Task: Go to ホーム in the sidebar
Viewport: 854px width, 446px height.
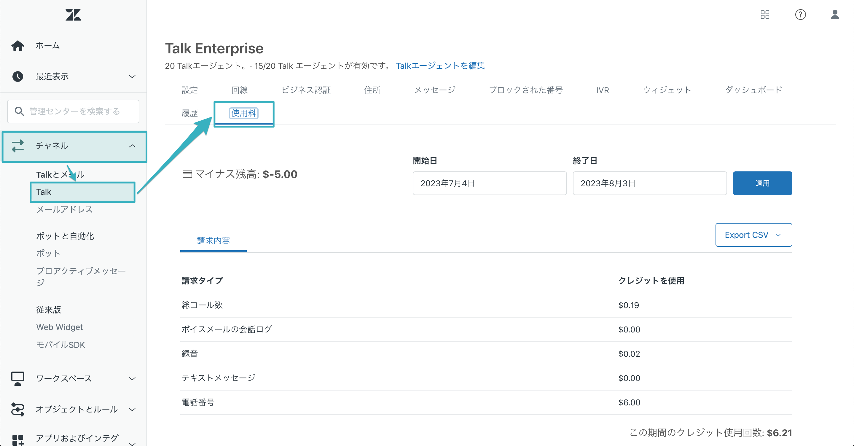Action: click(x=48, y=46)
